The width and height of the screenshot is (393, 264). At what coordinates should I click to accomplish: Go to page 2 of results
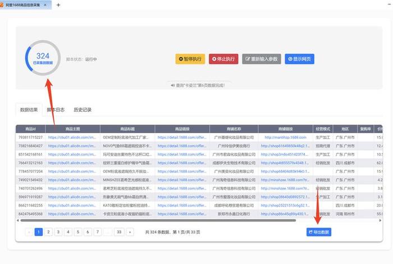click(x=48, y=232)
